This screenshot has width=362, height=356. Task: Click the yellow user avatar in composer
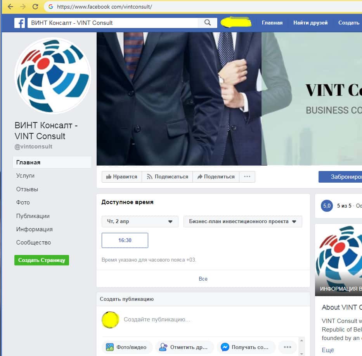pyautogui.click(x=110, y=320)
